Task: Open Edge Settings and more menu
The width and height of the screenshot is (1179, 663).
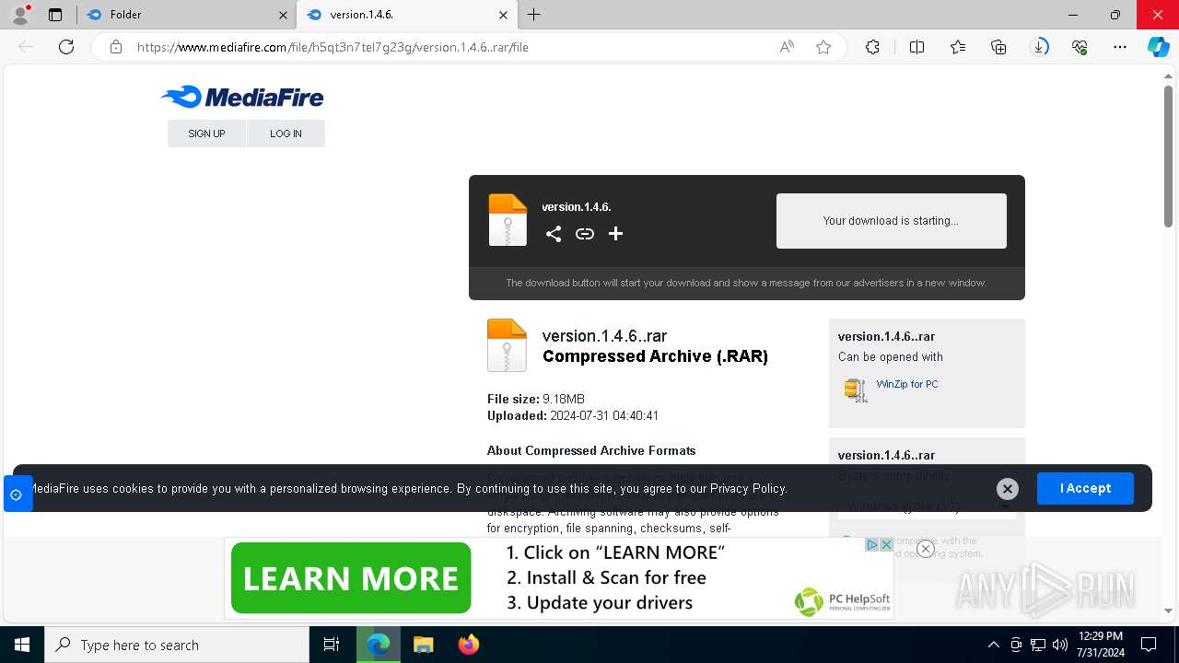Action: pyautogui.click(x=1120, y=47)
